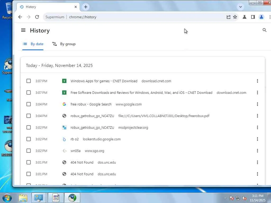The height and width of the screenshot is (203, 271).
Task: Check the second 404 Not Found entry
Action: pos(29,174)
